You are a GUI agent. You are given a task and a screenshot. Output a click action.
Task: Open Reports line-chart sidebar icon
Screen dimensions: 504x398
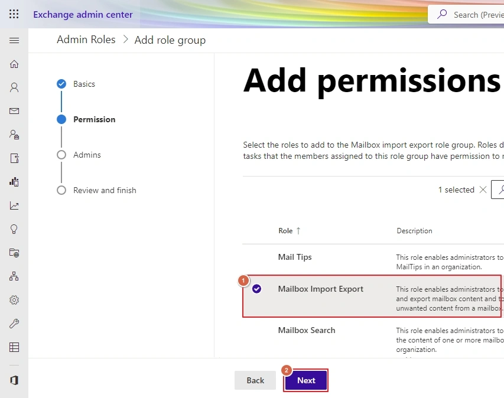(x=14, y=205)
